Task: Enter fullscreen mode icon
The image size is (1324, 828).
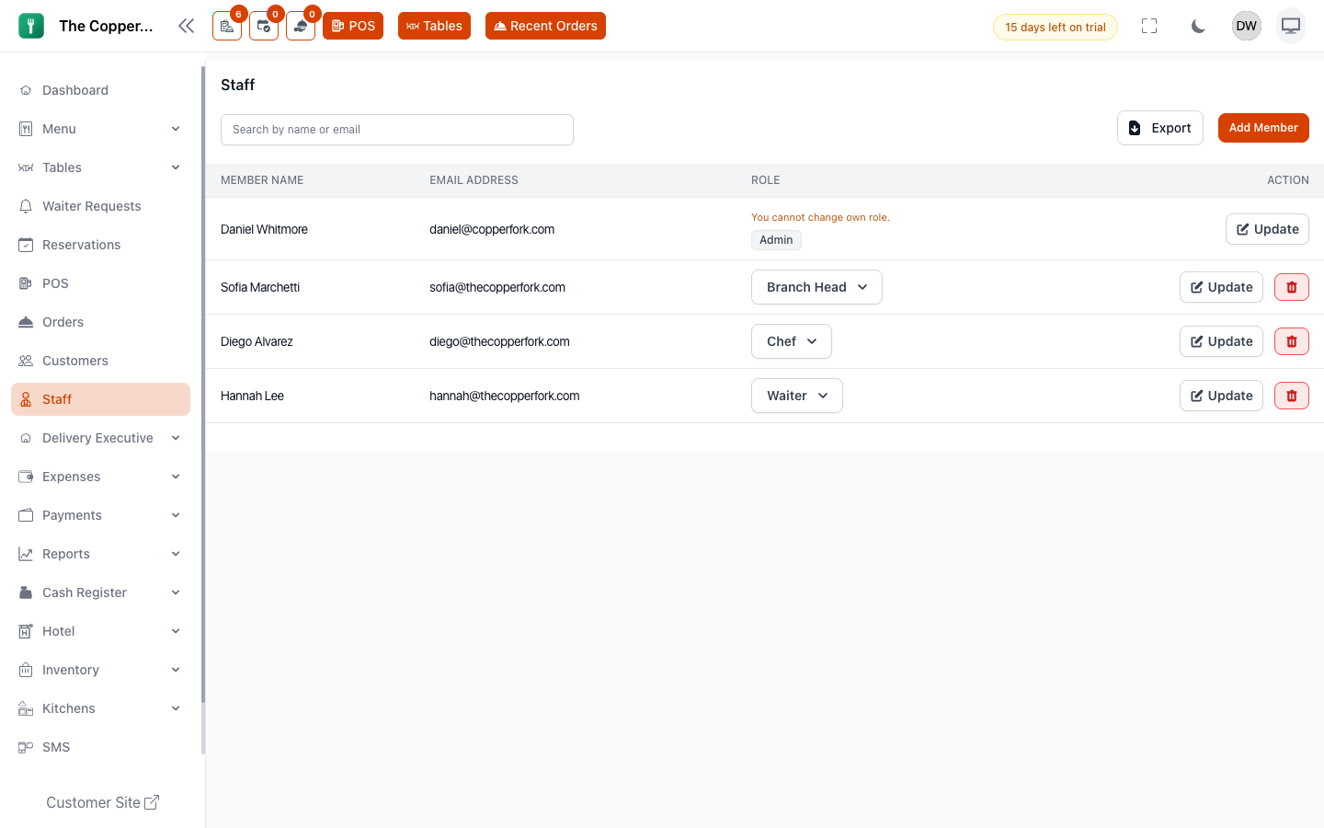Action: pos(1149,26)
